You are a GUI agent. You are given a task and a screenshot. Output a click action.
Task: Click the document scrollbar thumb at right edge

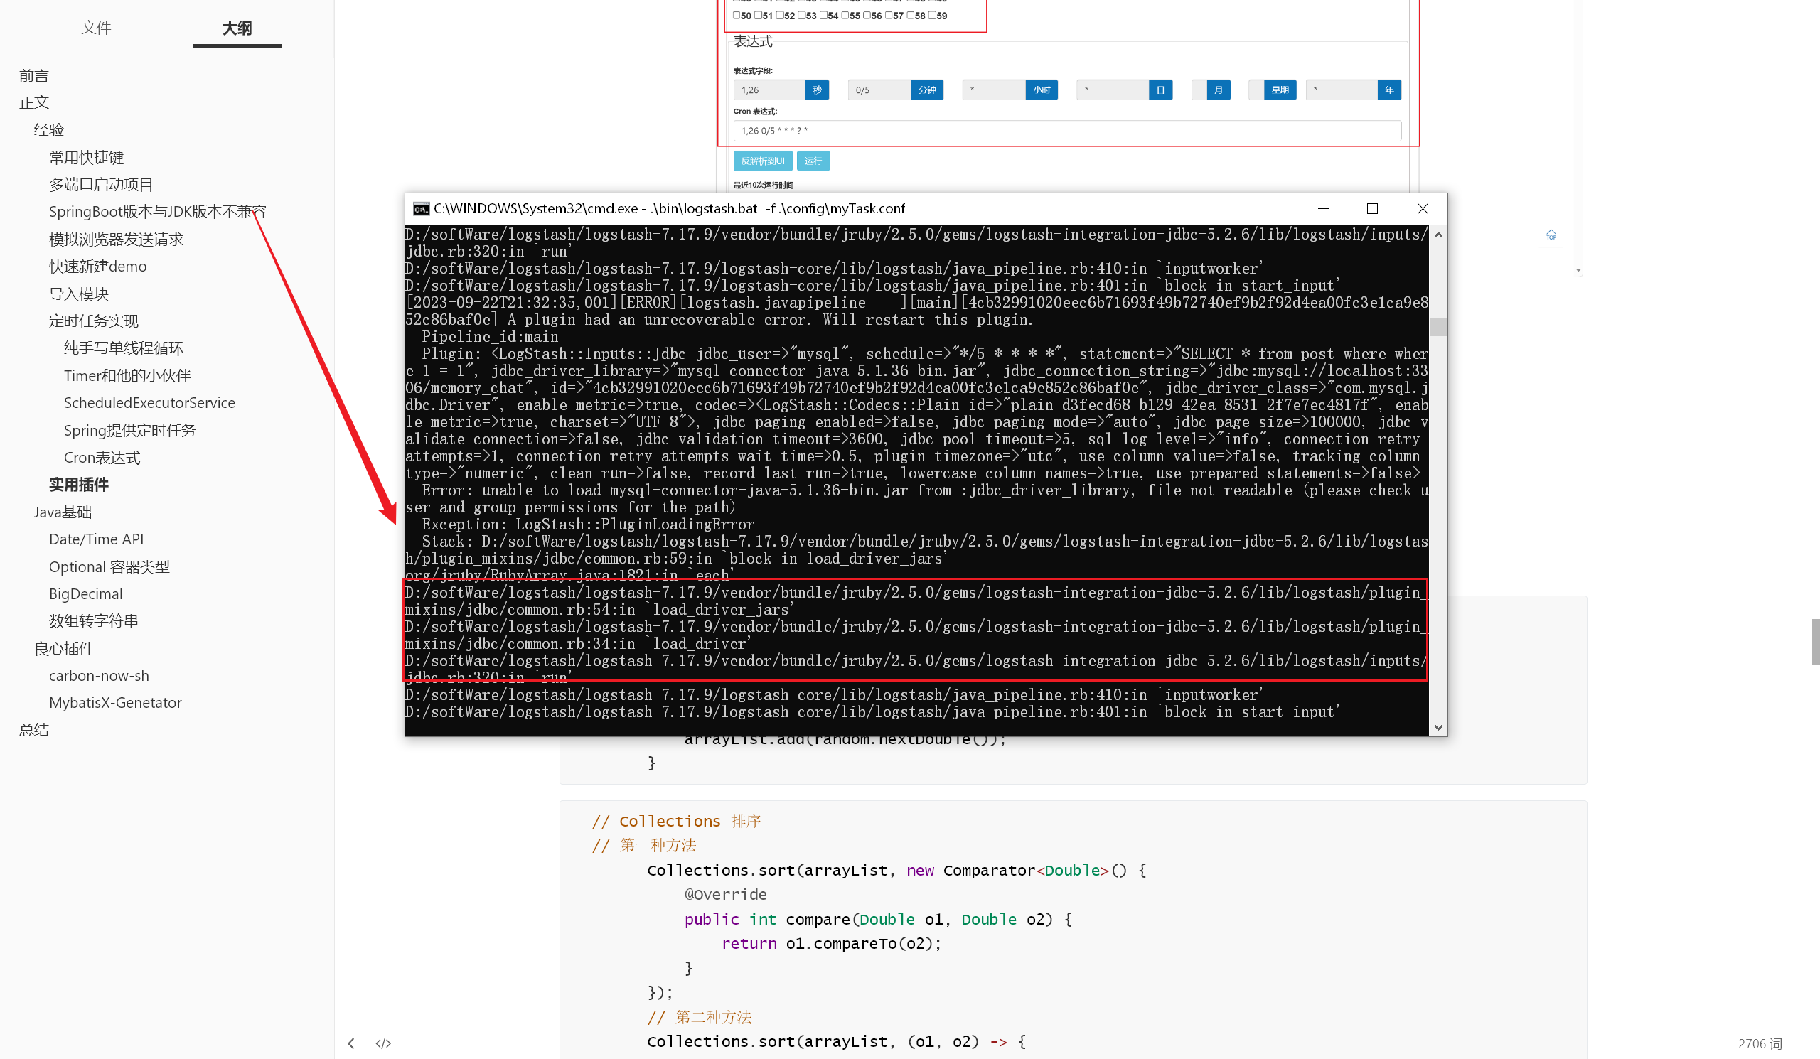tap(1815, 641)
